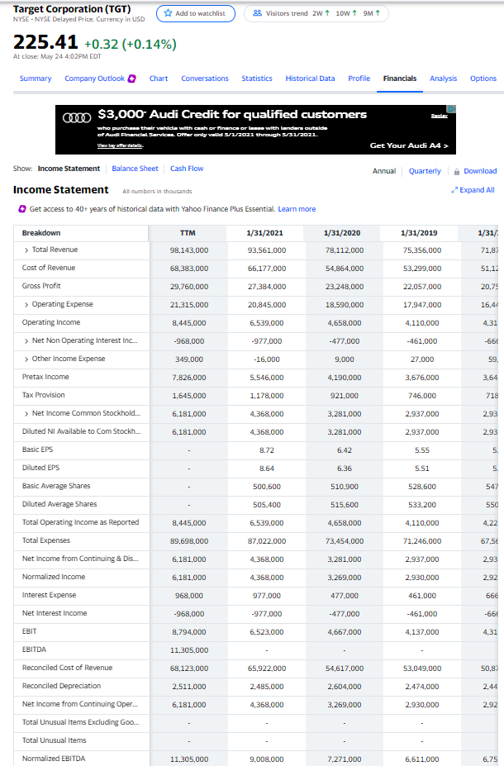504x766 pixels.
Task: Click the Pretax Income row label
Action: tap(45, 377)
